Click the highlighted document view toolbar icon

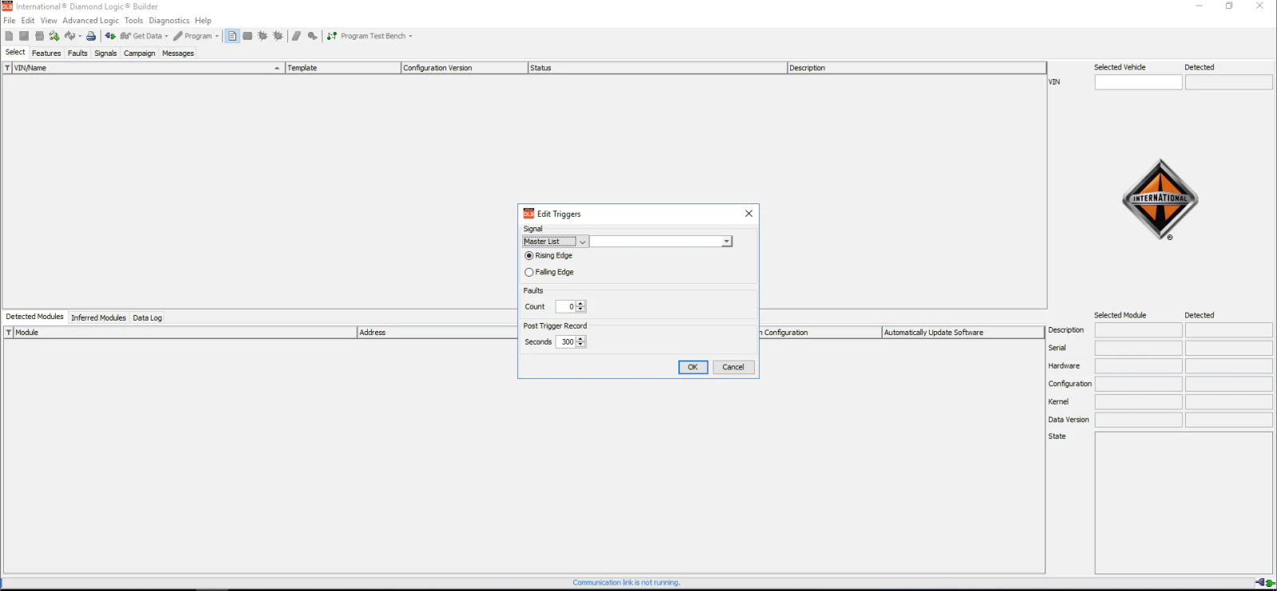232,36
